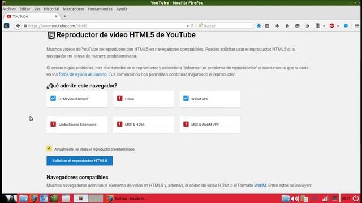Go to the Firefox home page icon
The height and width of the screenshot is (203, 362).
point(287,26)
